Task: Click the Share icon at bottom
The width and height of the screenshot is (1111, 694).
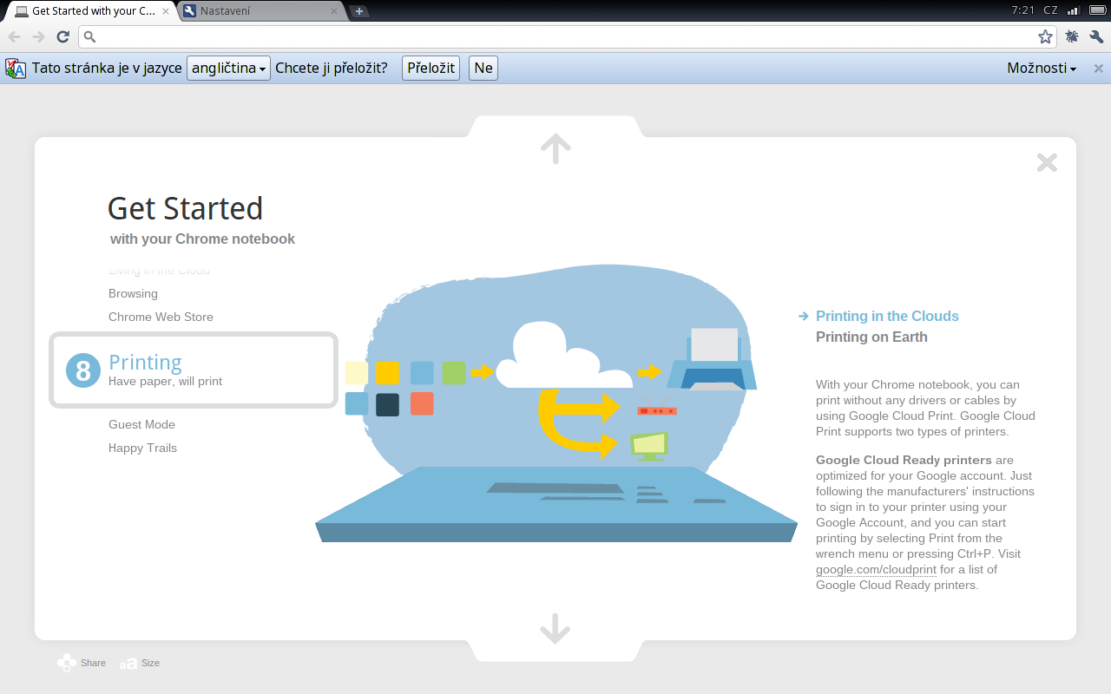Action: click(x=67, y=663)
